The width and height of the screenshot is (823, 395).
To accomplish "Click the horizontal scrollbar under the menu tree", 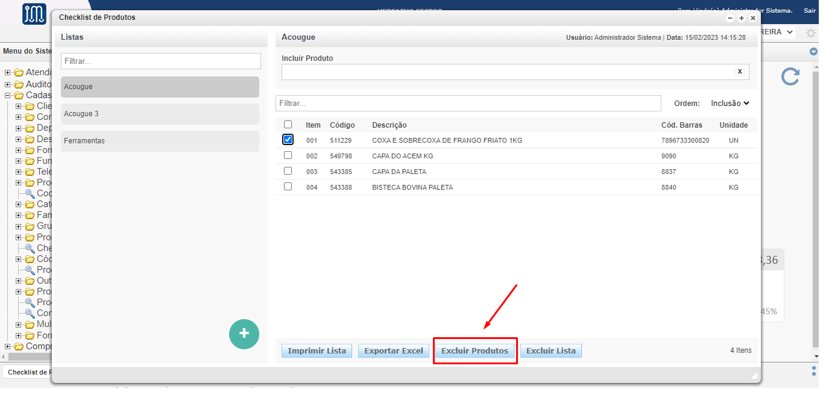I will point(30,356).
